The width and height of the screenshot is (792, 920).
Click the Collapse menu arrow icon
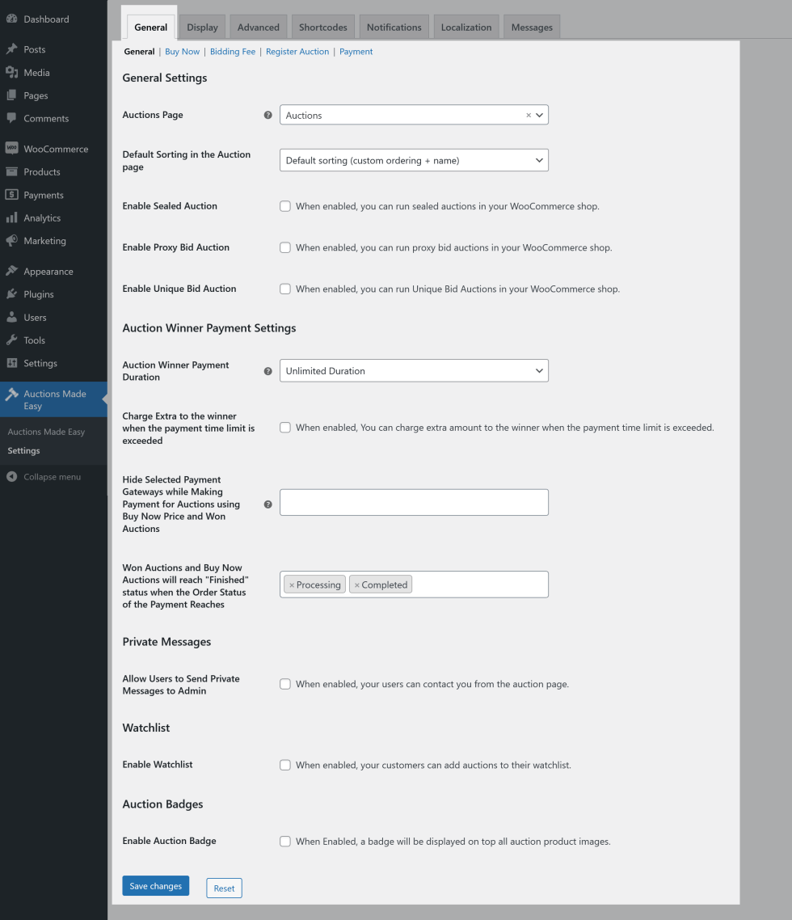[11, 477]
